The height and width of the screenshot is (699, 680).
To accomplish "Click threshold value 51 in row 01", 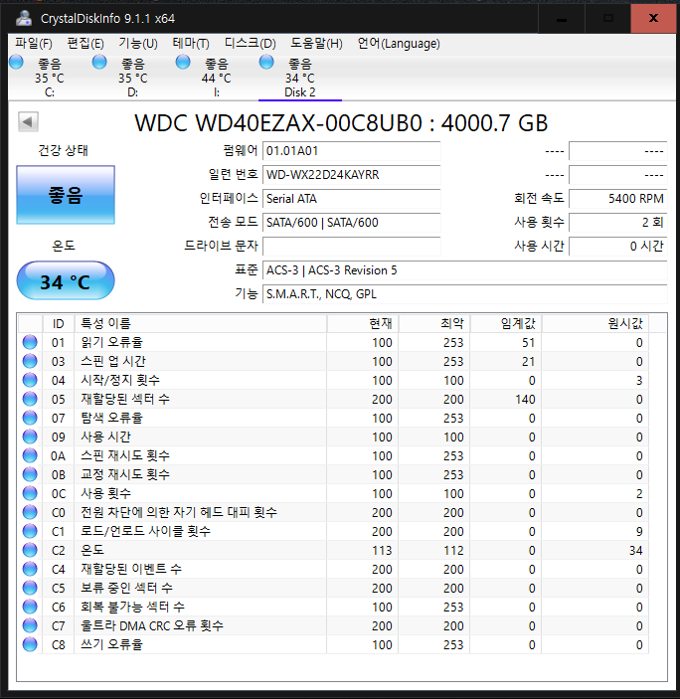I will (x=529, y=343).
